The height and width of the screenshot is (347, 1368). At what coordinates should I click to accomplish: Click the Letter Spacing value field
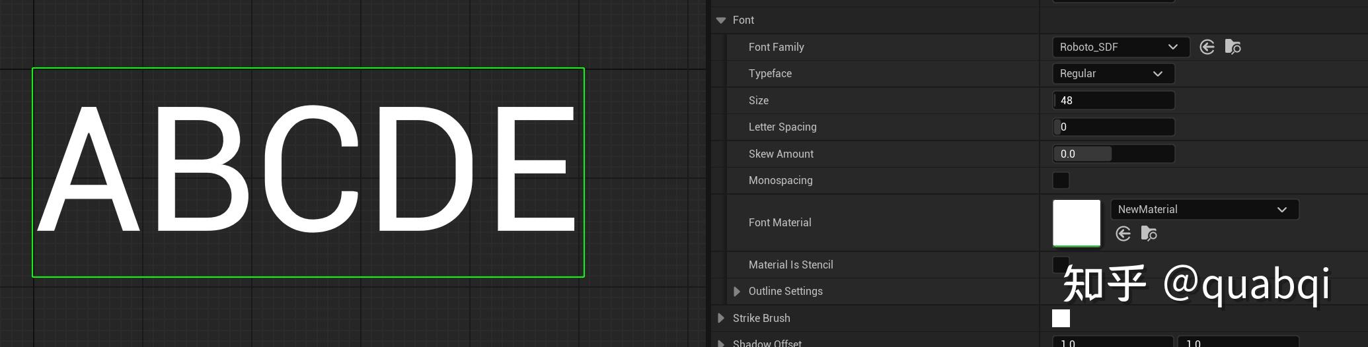coord(1114,127)
